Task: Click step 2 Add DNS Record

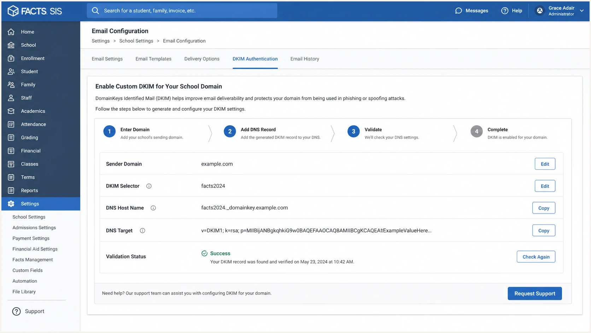Action: pyautogui.click(x=272, y=133)
